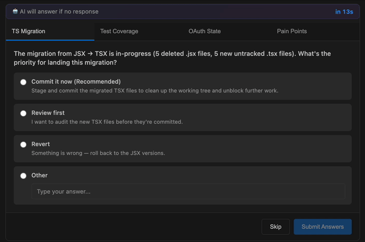Open the Test Coverage tab
365x242 pixels.
(119, 31)
